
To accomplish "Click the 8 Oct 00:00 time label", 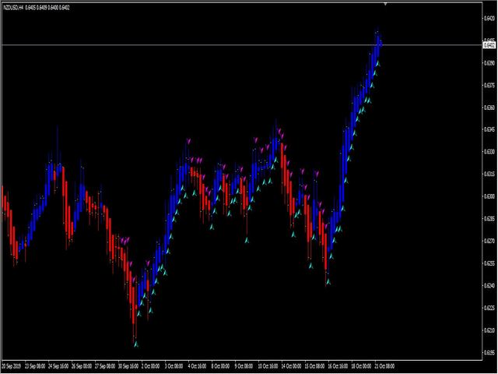I will coord(220,366).
